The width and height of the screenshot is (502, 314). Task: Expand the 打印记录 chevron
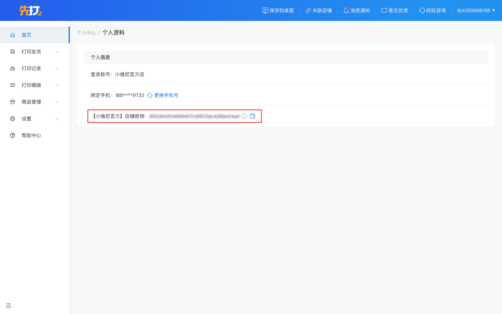(57, 69)
